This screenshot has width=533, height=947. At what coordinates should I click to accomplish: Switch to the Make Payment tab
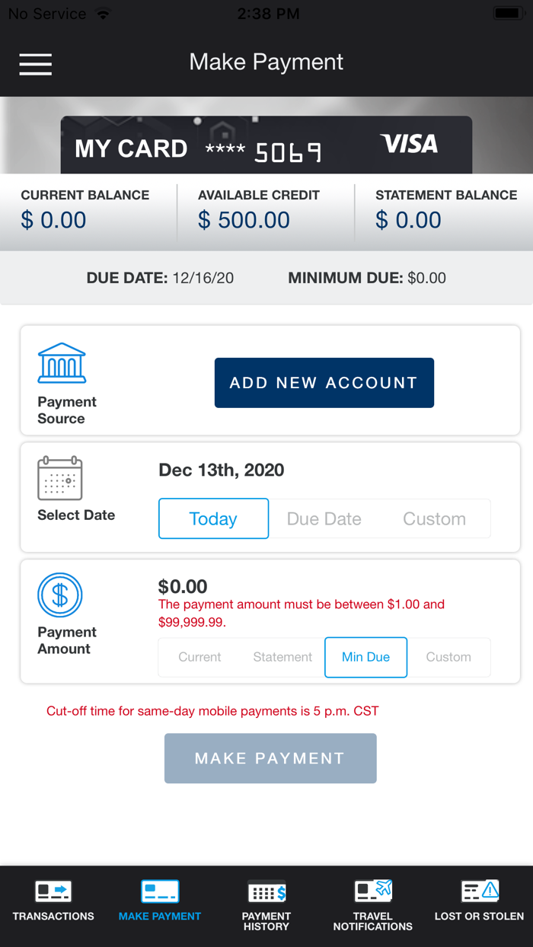click(159, 906)
